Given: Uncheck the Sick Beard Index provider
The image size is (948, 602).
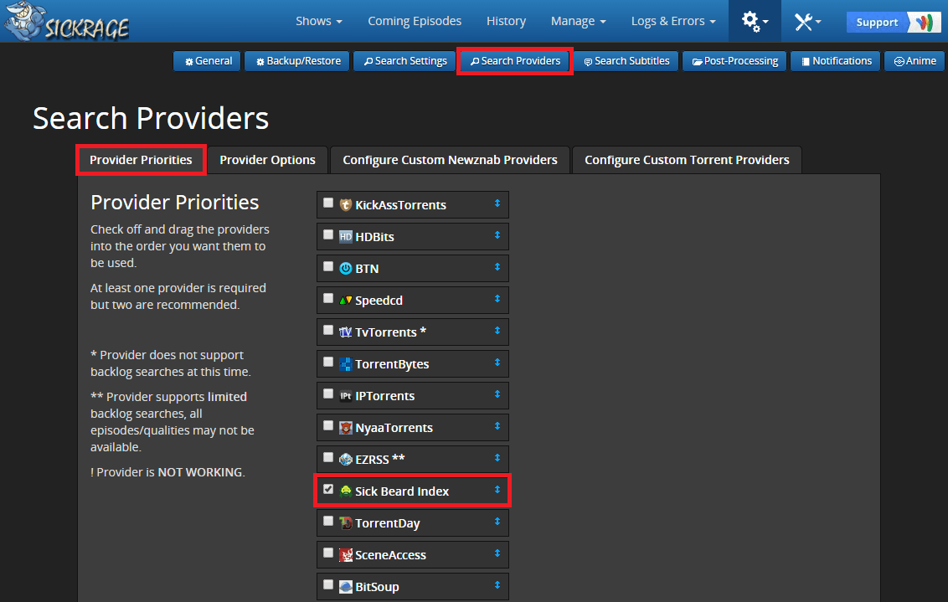Looking at the screenshot, I should coord(328,489).
